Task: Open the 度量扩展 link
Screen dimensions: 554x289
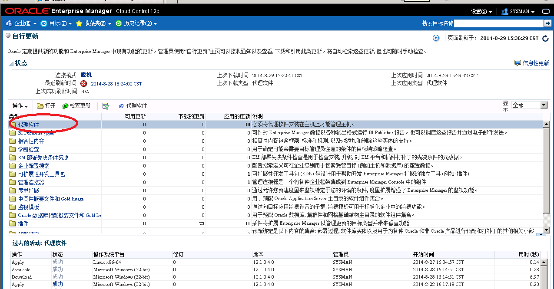Action: [28, 190]
